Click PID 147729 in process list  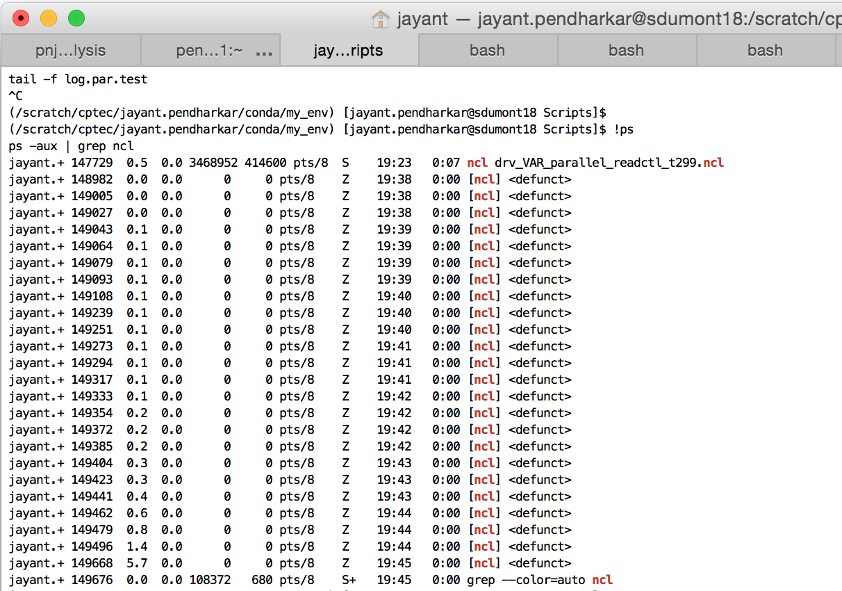92,163
